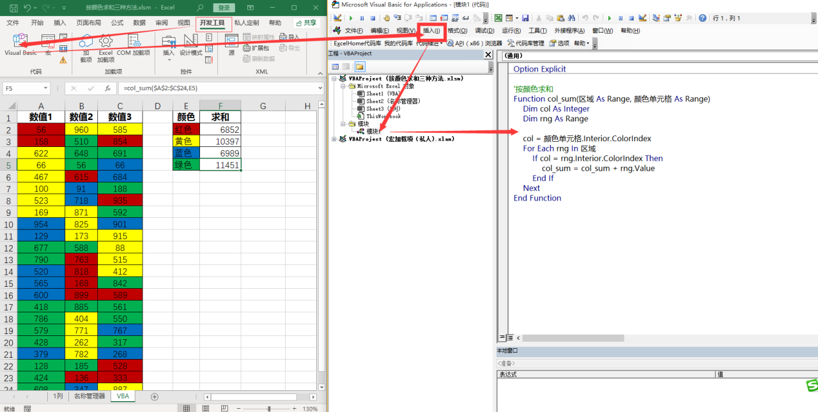Switch to the 1列 sheet tab
This screenshot has height=412, width=818.
click(x=58, y=396)
